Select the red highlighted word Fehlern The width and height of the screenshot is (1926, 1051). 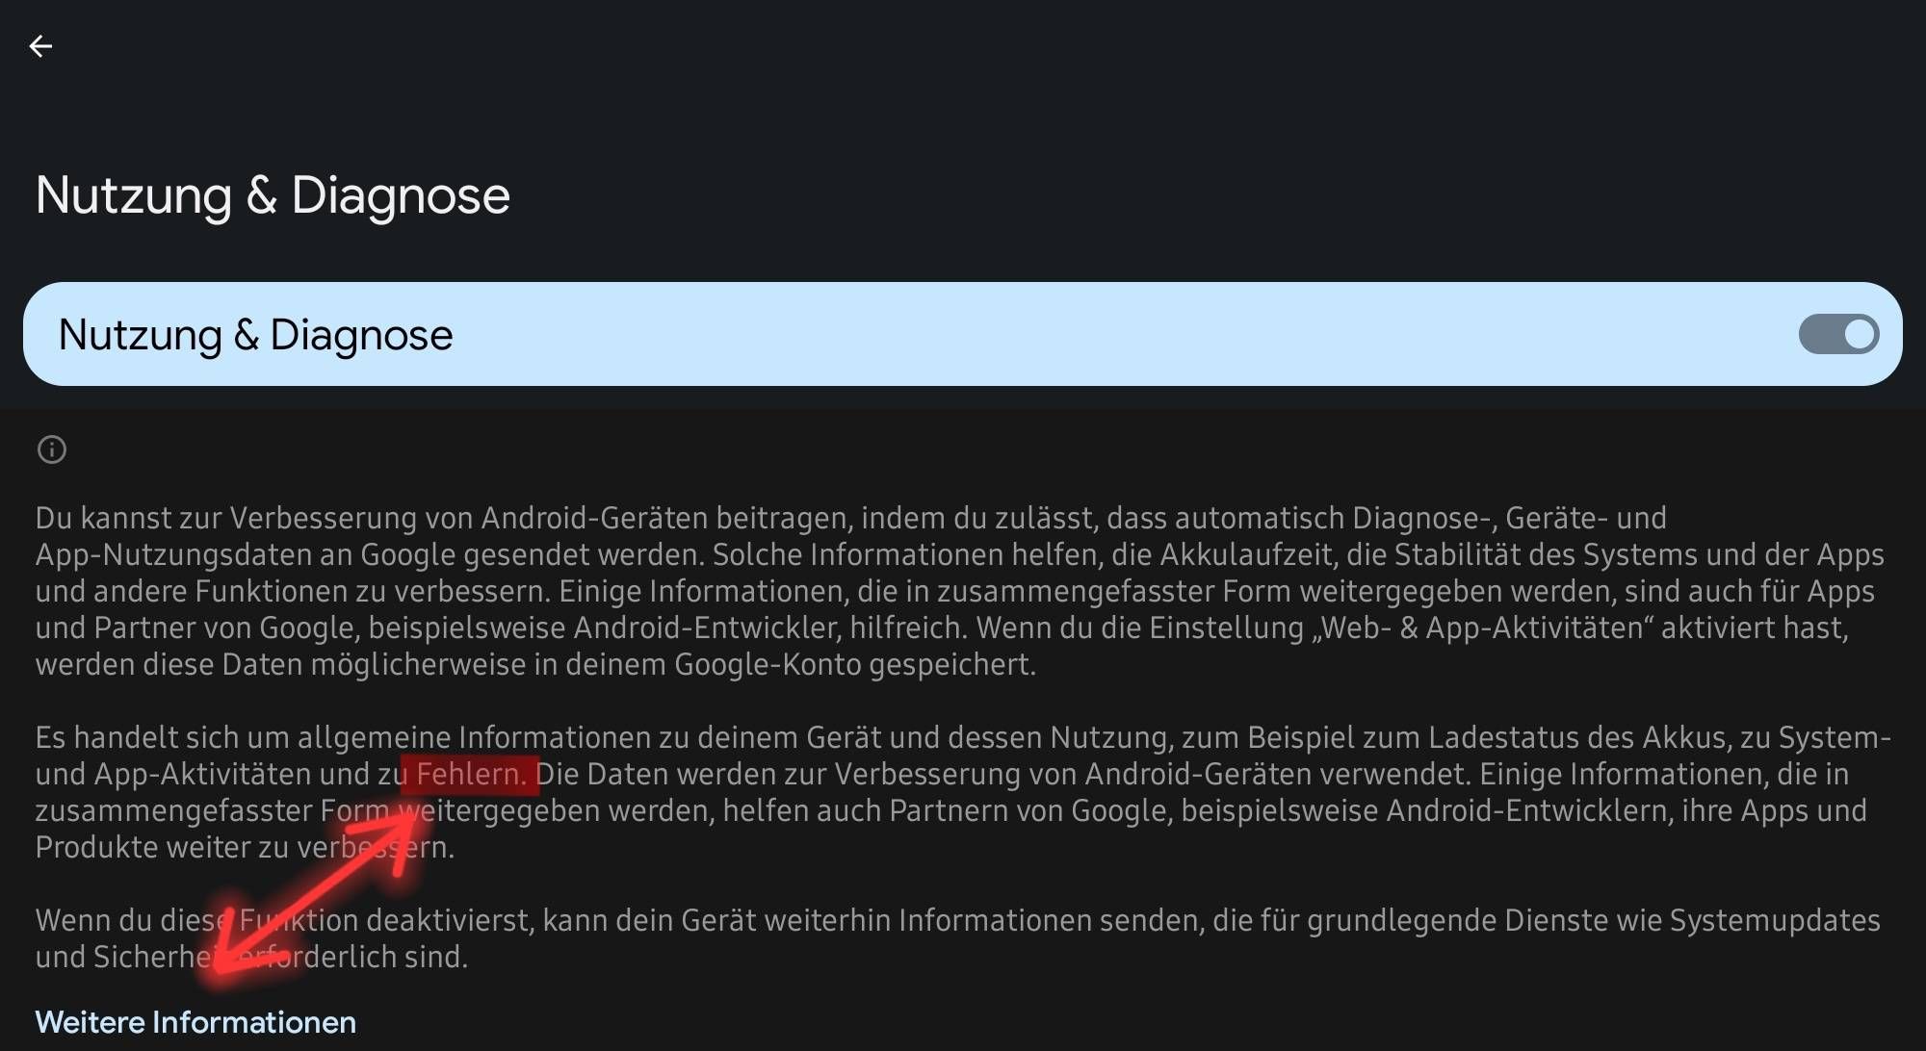tap(470, 775)
